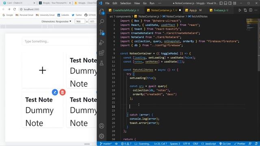
Task: Click the feedback icon in the status bar
Action: 250,144
